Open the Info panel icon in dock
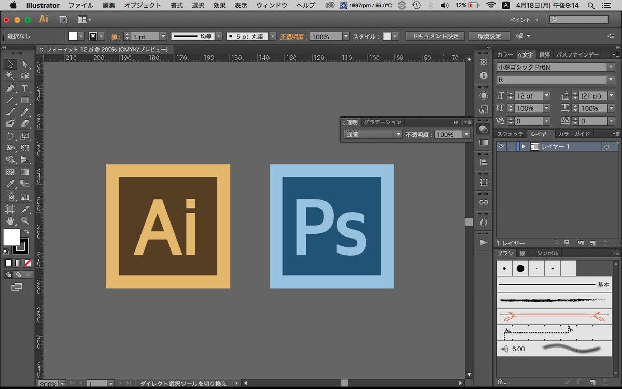The height and width of the screenshot is (389, 622). [484, 75]
